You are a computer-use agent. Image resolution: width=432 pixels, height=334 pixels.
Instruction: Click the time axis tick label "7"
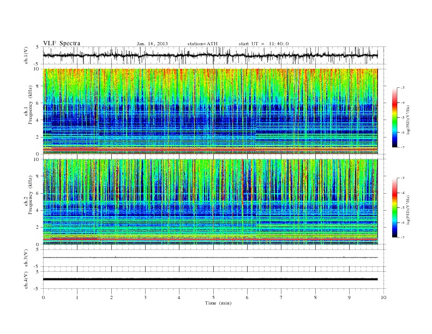click(281, 297)
